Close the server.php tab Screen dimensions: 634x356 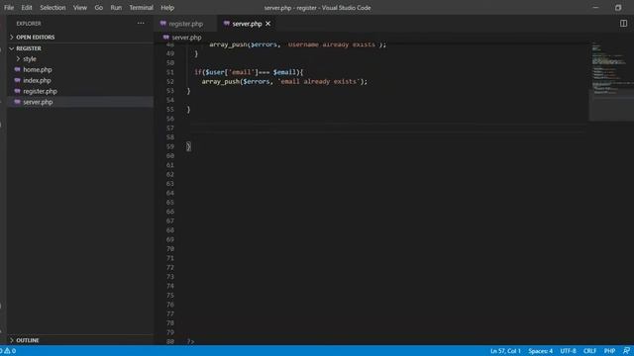point(267,24)
